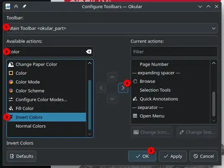The height and width of the screenshot is (168, 224).
Task: Click current actions scrollbar down arrow
Action: pos(214,121)
